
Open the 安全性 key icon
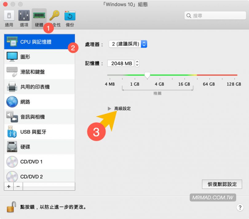pos(55,14)
